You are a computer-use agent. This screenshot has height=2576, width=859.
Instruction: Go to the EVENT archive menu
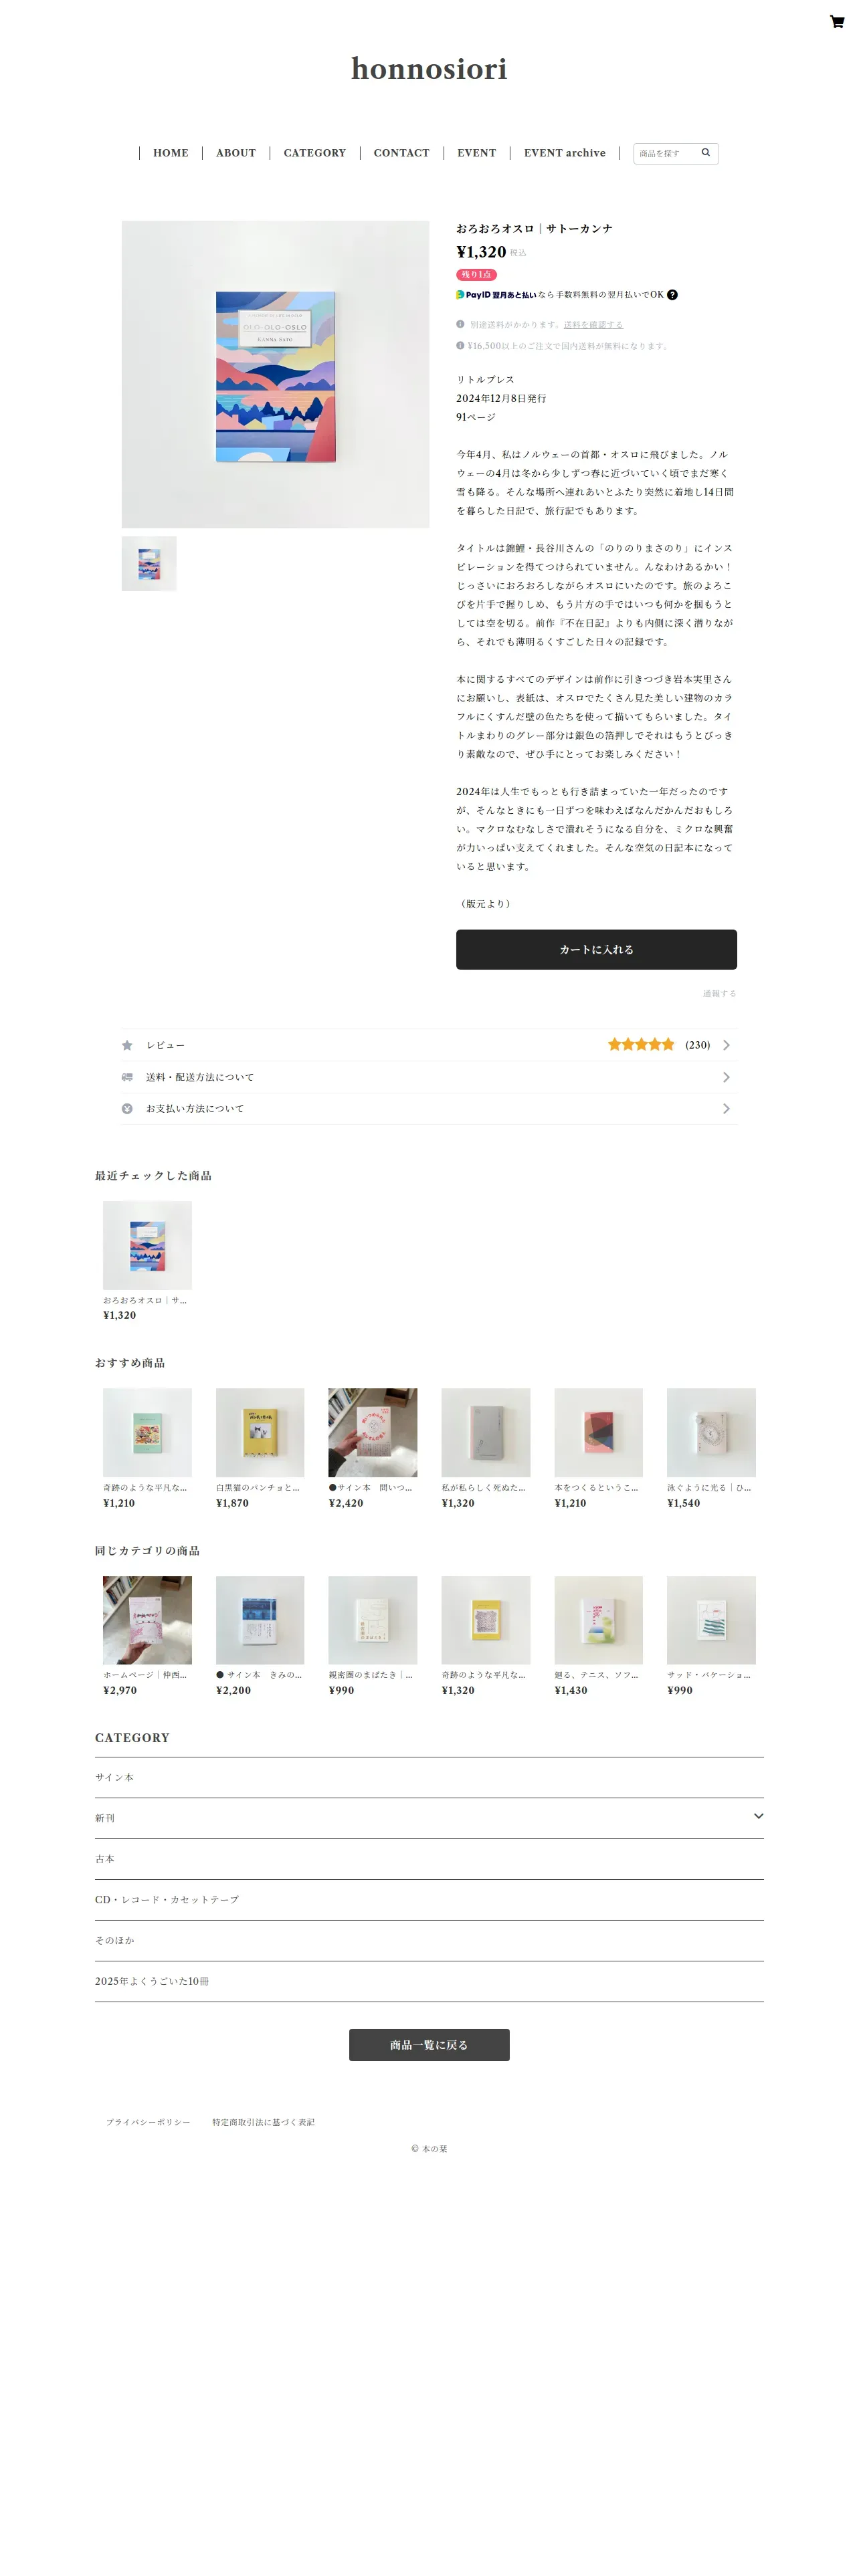click(x=564, y=153)
